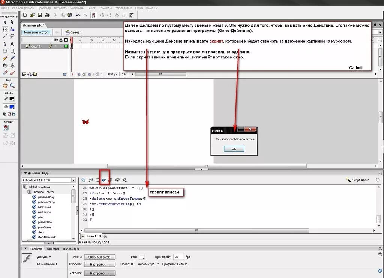Click the New document toolbar icon
Image resolution: width=384 pixels, height=278 pixels.
pyautogui.click(x=25, y=15)
